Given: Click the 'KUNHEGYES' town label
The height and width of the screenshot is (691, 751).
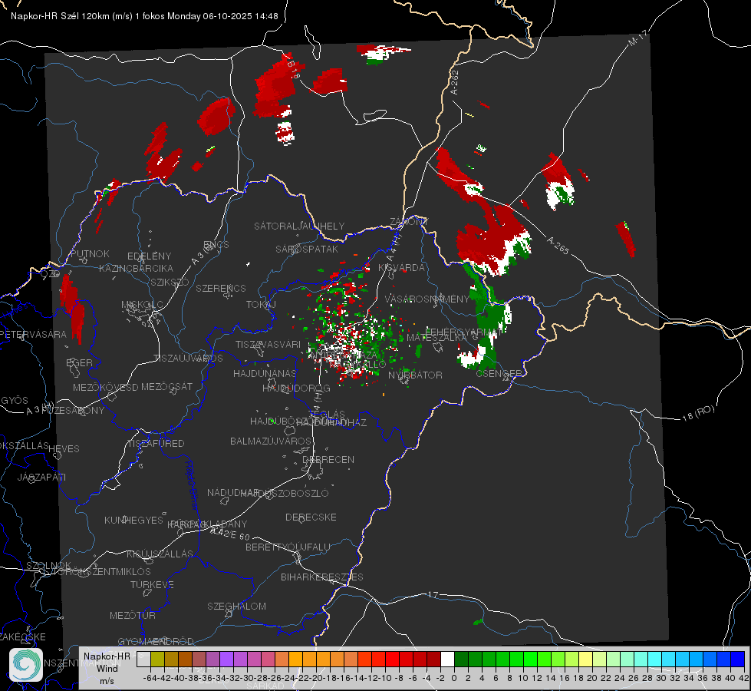Looking at the screenshot, I should click(133, 520).
